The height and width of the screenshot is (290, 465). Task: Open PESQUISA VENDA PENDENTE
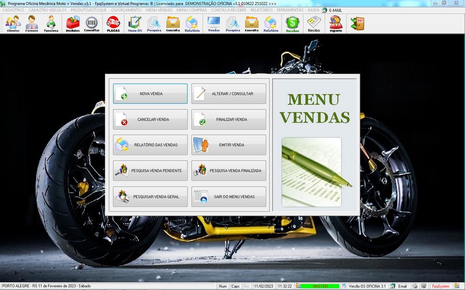point(150,171)
